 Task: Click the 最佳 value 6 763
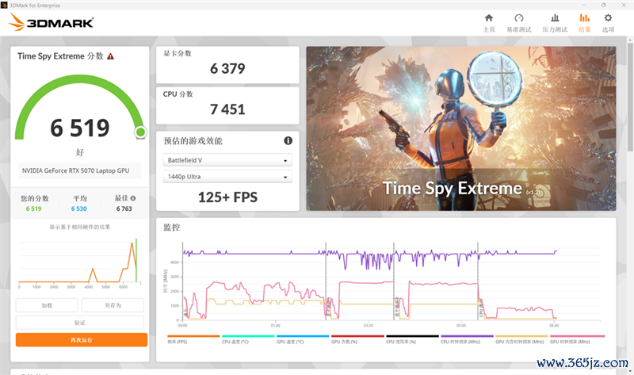pos(124,209)
